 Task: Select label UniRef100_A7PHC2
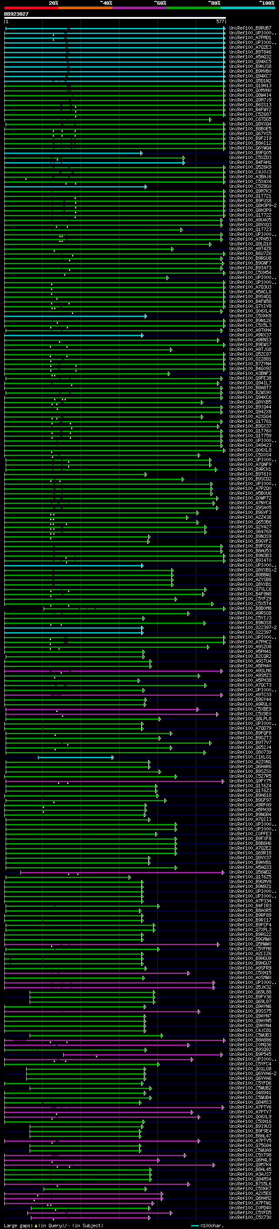point(250,642)
